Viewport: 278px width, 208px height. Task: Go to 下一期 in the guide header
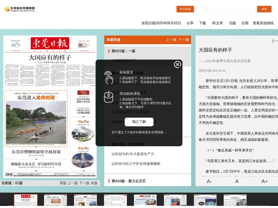click(183, 40)
